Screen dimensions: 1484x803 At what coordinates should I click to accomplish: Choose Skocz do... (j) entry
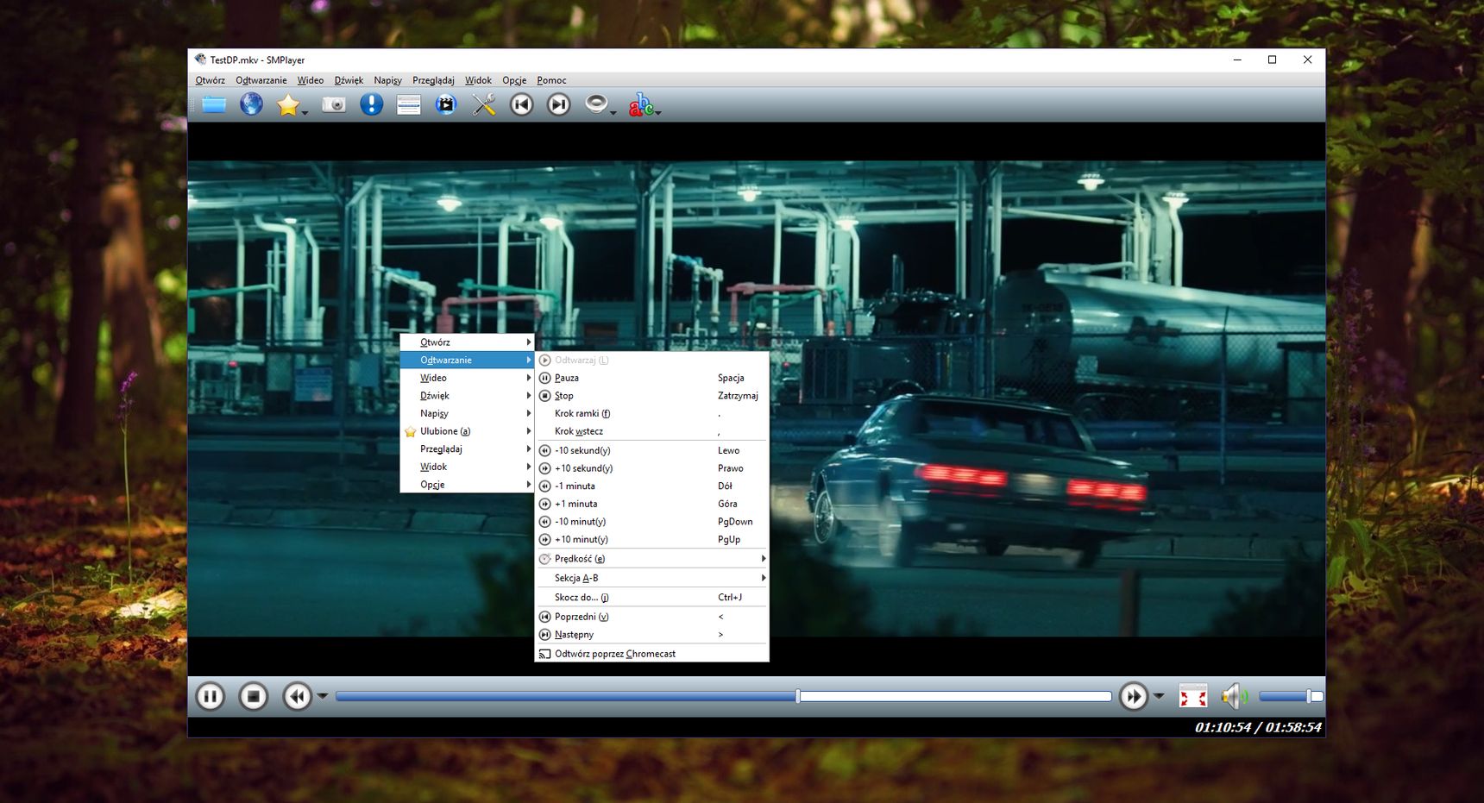point(651,597)
